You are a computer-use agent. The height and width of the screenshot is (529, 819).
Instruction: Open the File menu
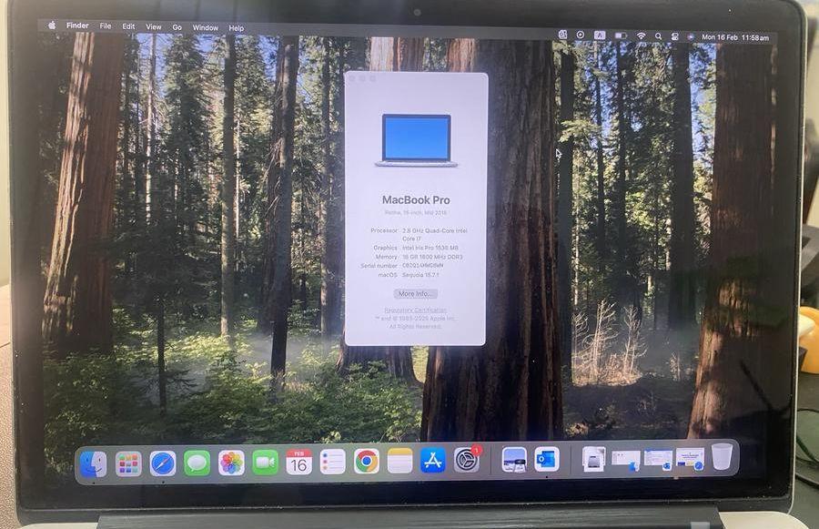(106, 25)
